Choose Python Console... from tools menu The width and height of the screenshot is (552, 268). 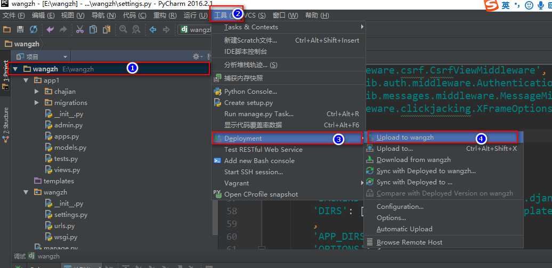(289, 92)
